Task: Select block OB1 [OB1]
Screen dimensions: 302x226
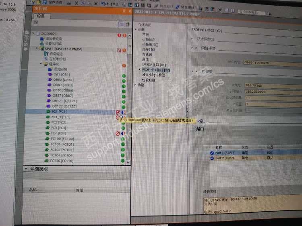Action: pyautogui.click(x=59, y=74)
